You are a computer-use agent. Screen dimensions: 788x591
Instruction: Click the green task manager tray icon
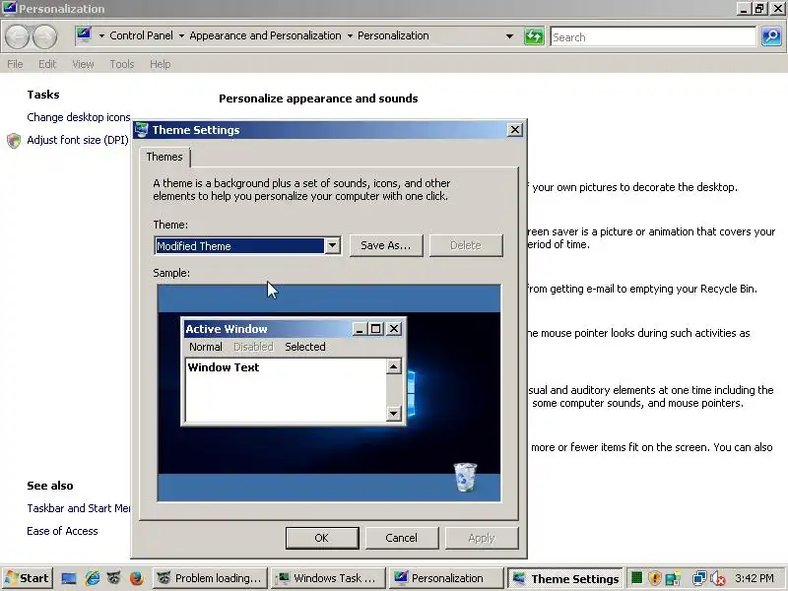(636, 578)
